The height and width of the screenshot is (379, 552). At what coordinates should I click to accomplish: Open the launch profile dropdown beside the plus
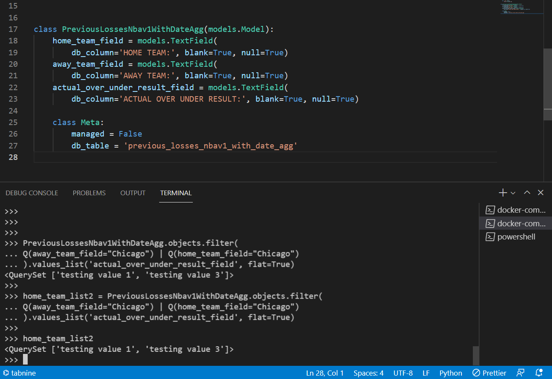tap(513, 193)
